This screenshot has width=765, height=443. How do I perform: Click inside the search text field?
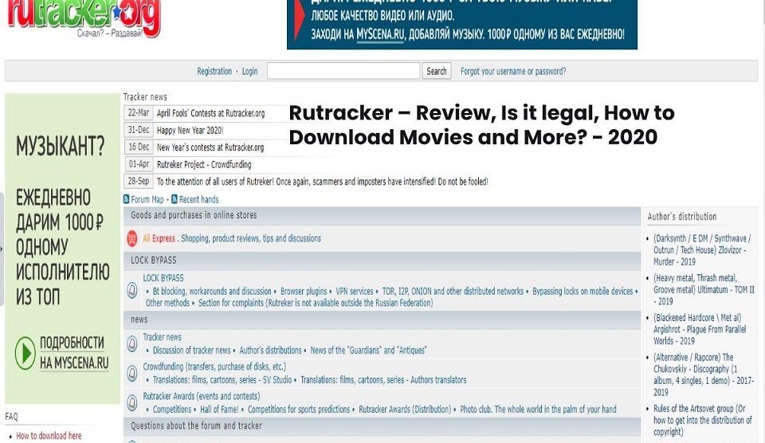[343, 71]
